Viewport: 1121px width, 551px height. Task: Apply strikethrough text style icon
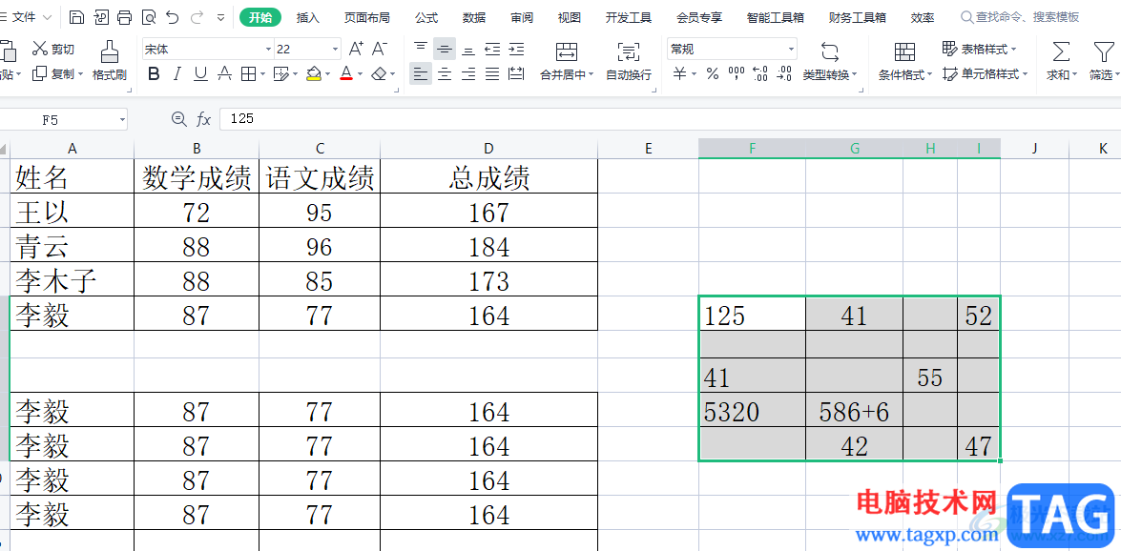tap(224, 72)
